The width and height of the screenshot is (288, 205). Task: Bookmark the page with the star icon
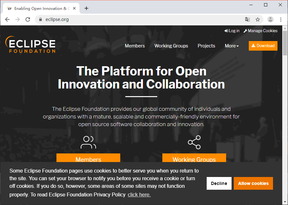click(x=258, y=19)
